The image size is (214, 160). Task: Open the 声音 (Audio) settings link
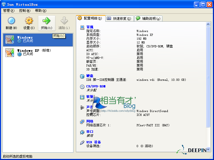pos(90,107)
